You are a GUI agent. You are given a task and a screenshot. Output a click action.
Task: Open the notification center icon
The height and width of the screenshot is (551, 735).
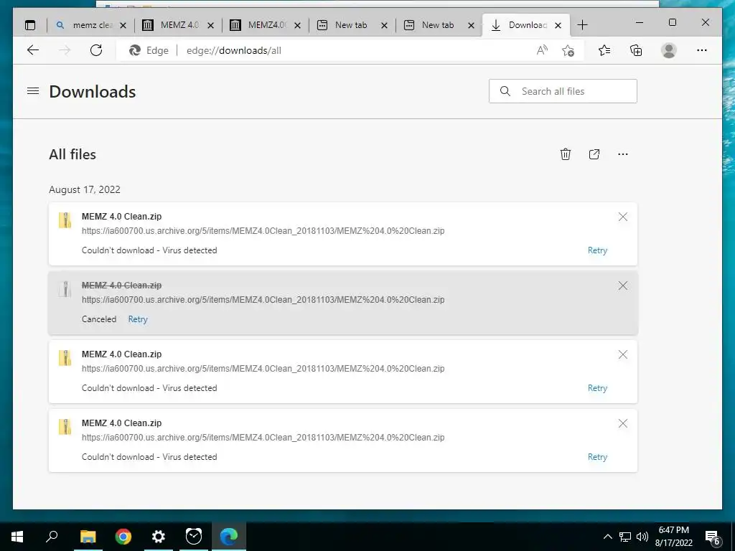click(712, 537)
